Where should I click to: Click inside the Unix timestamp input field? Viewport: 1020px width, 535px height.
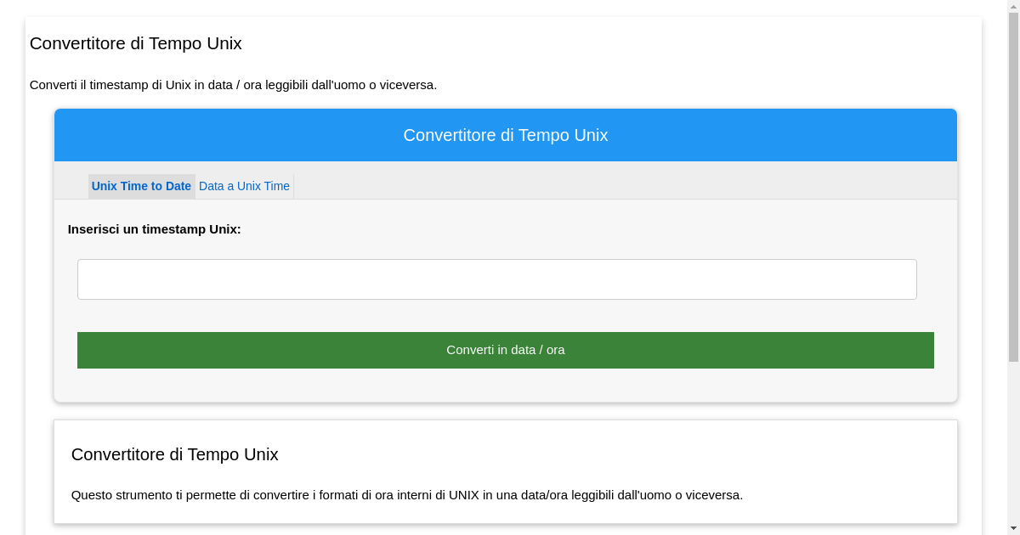click(x=497, y=279)
